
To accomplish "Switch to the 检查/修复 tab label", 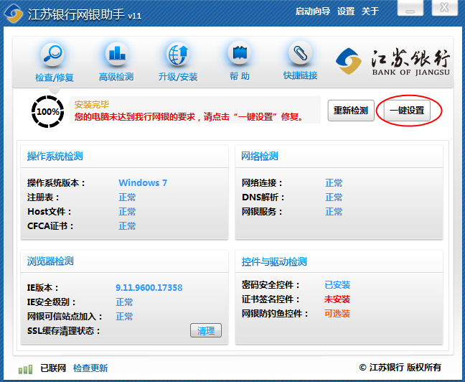I will [55, 77].
